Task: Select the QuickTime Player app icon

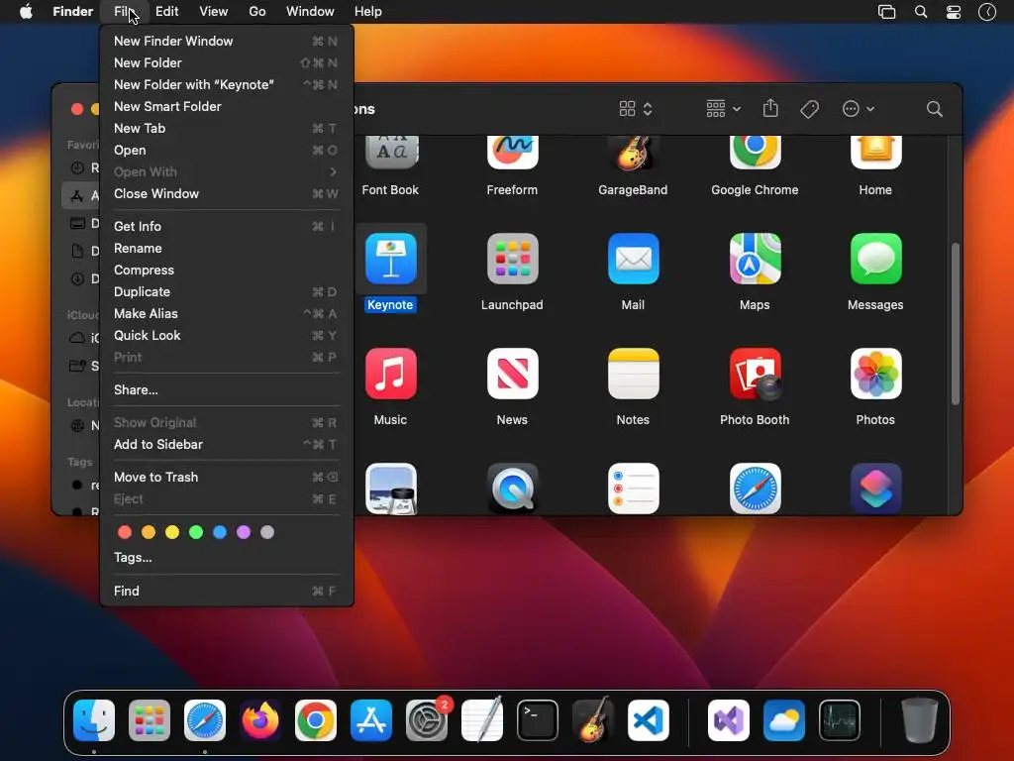Action: pyautogui.click(x=512, y=489)
